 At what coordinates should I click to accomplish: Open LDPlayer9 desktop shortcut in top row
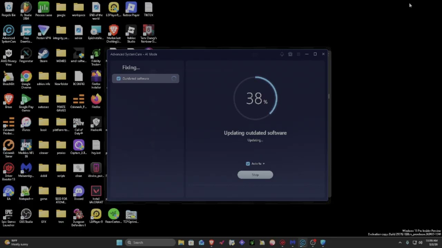[x=114, y=10]
